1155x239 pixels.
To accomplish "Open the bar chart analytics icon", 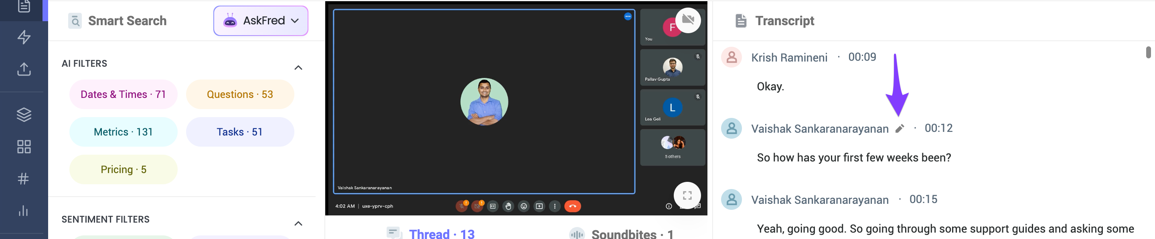I will click(x=23, y=211).
